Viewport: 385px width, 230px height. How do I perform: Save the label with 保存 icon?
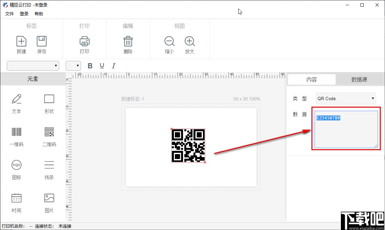pyautogui.click(x=42, y=41)
